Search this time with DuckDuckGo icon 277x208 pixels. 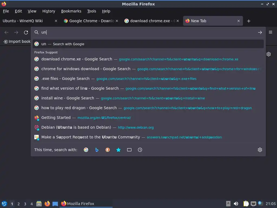coord(108,150)
